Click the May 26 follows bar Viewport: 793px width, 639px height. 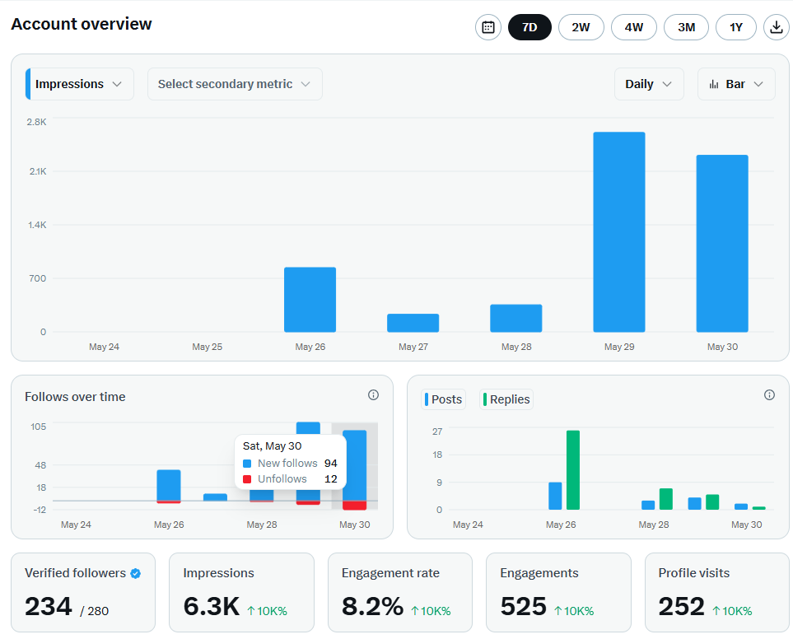click(169, 487)
